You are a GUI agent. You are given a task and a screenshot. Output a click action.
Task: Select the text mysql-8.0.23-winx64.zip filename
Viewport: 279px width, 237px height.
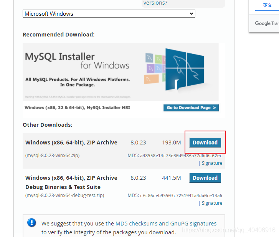(52, 156)
